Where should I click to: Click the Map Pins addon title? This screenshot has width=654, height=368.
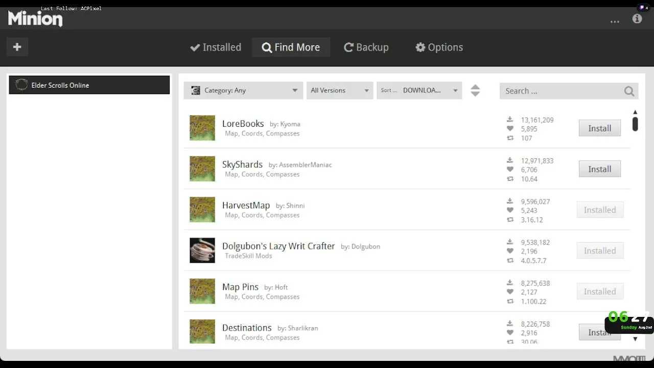click(240, 287)
